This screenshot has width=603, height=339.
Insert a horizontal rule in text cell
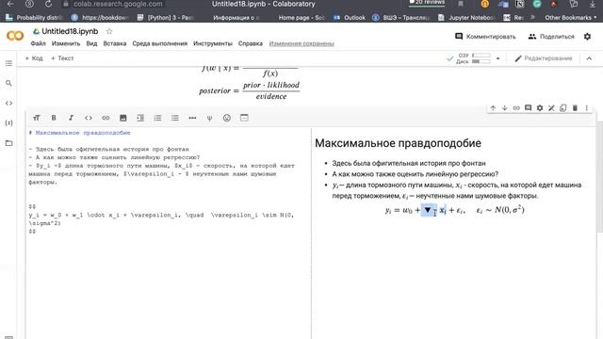192,118
